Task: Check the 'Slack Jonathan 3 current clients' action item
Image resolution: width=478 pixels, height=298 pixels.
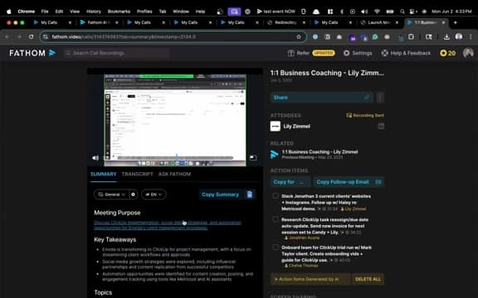Action: point(276,196)
